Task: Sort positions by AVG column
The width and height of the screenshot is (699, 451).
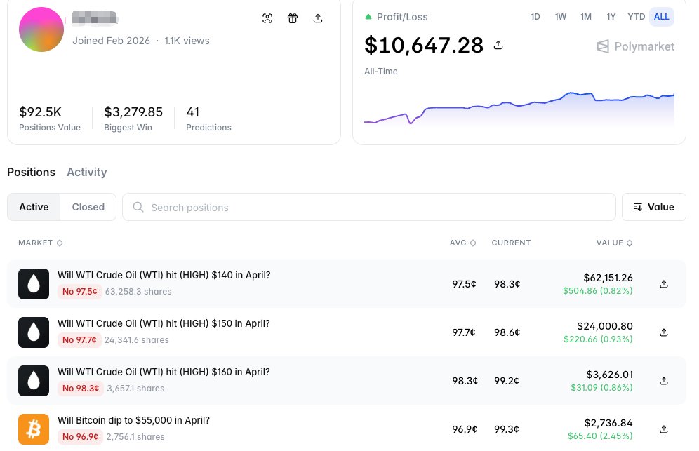Action: [462, 243]
